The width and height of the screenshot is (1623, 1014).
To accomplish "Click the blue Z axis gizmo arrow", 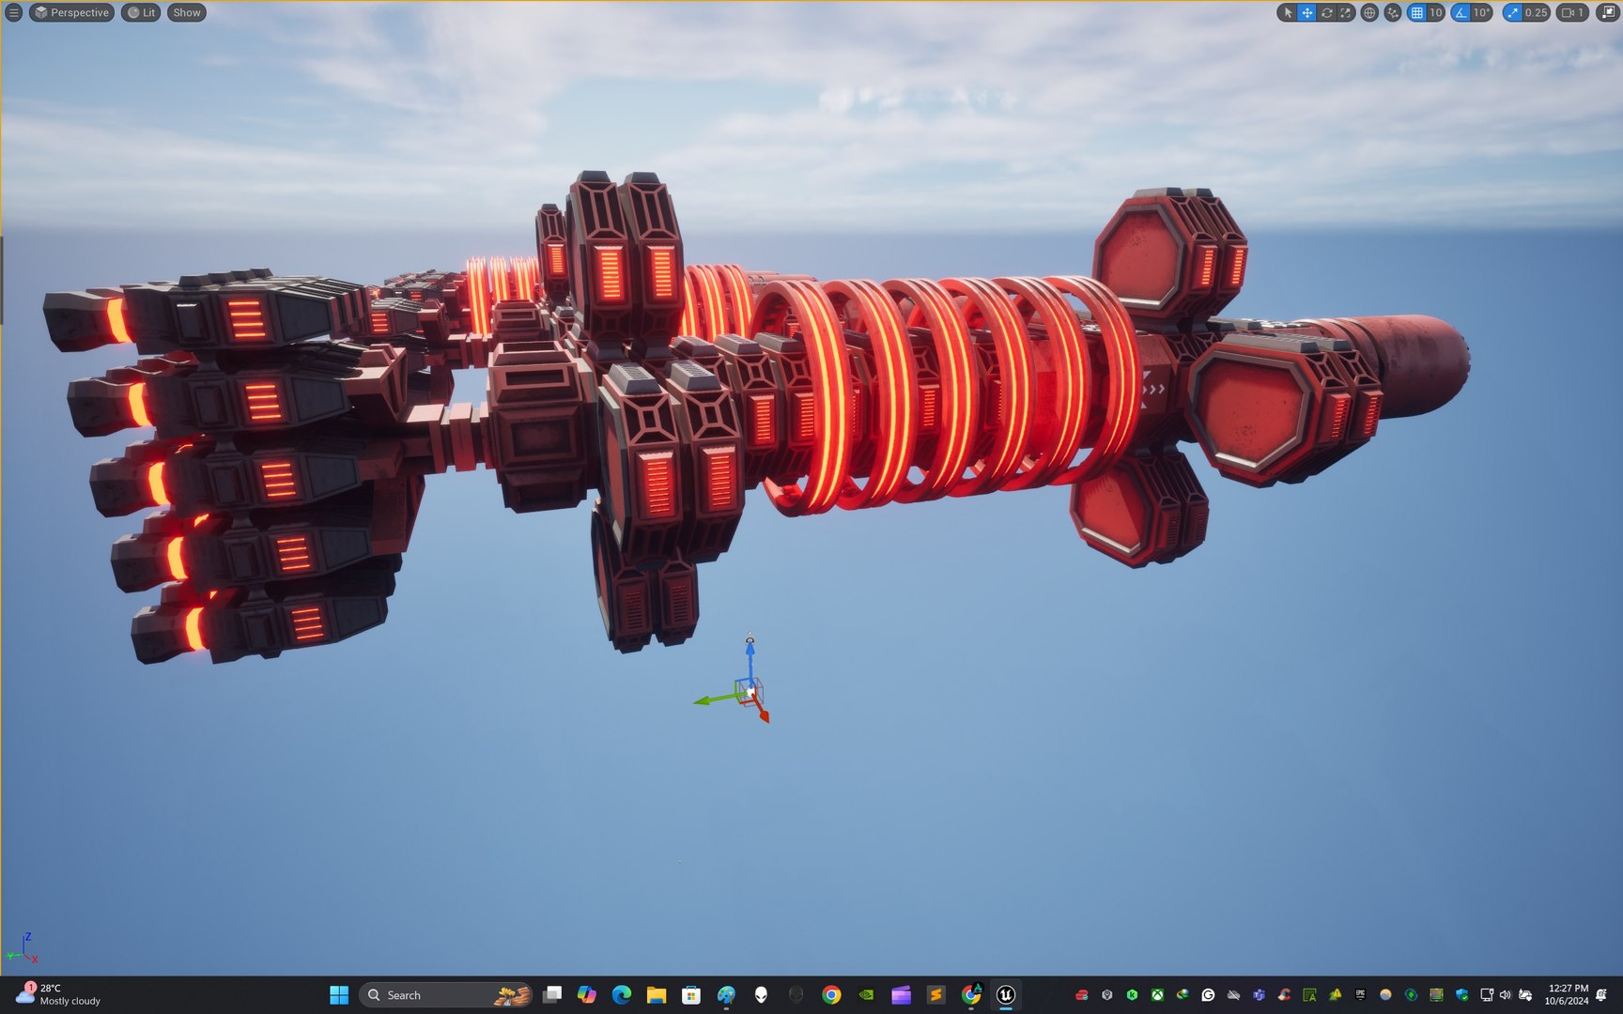I will point(750,651).
